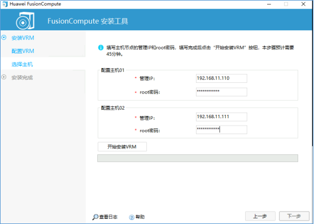The height and width of the screenshot is (224, 314).
Task: Click the question mark help icon
Action: 132,217
